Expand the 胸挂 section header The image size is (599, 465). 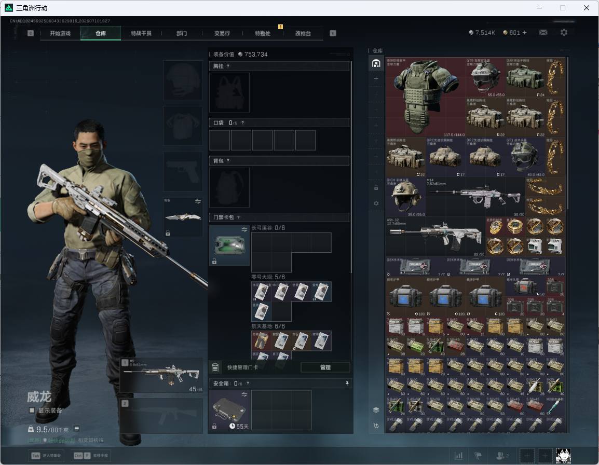pos(279,66)
